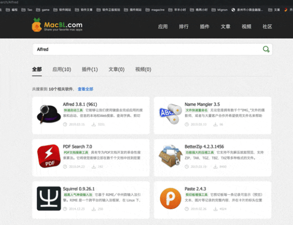Open the Alfred 3.8.1 (961) title
Image resolution: width=293 pixels, height=225 pixels.
pos(80,104)
